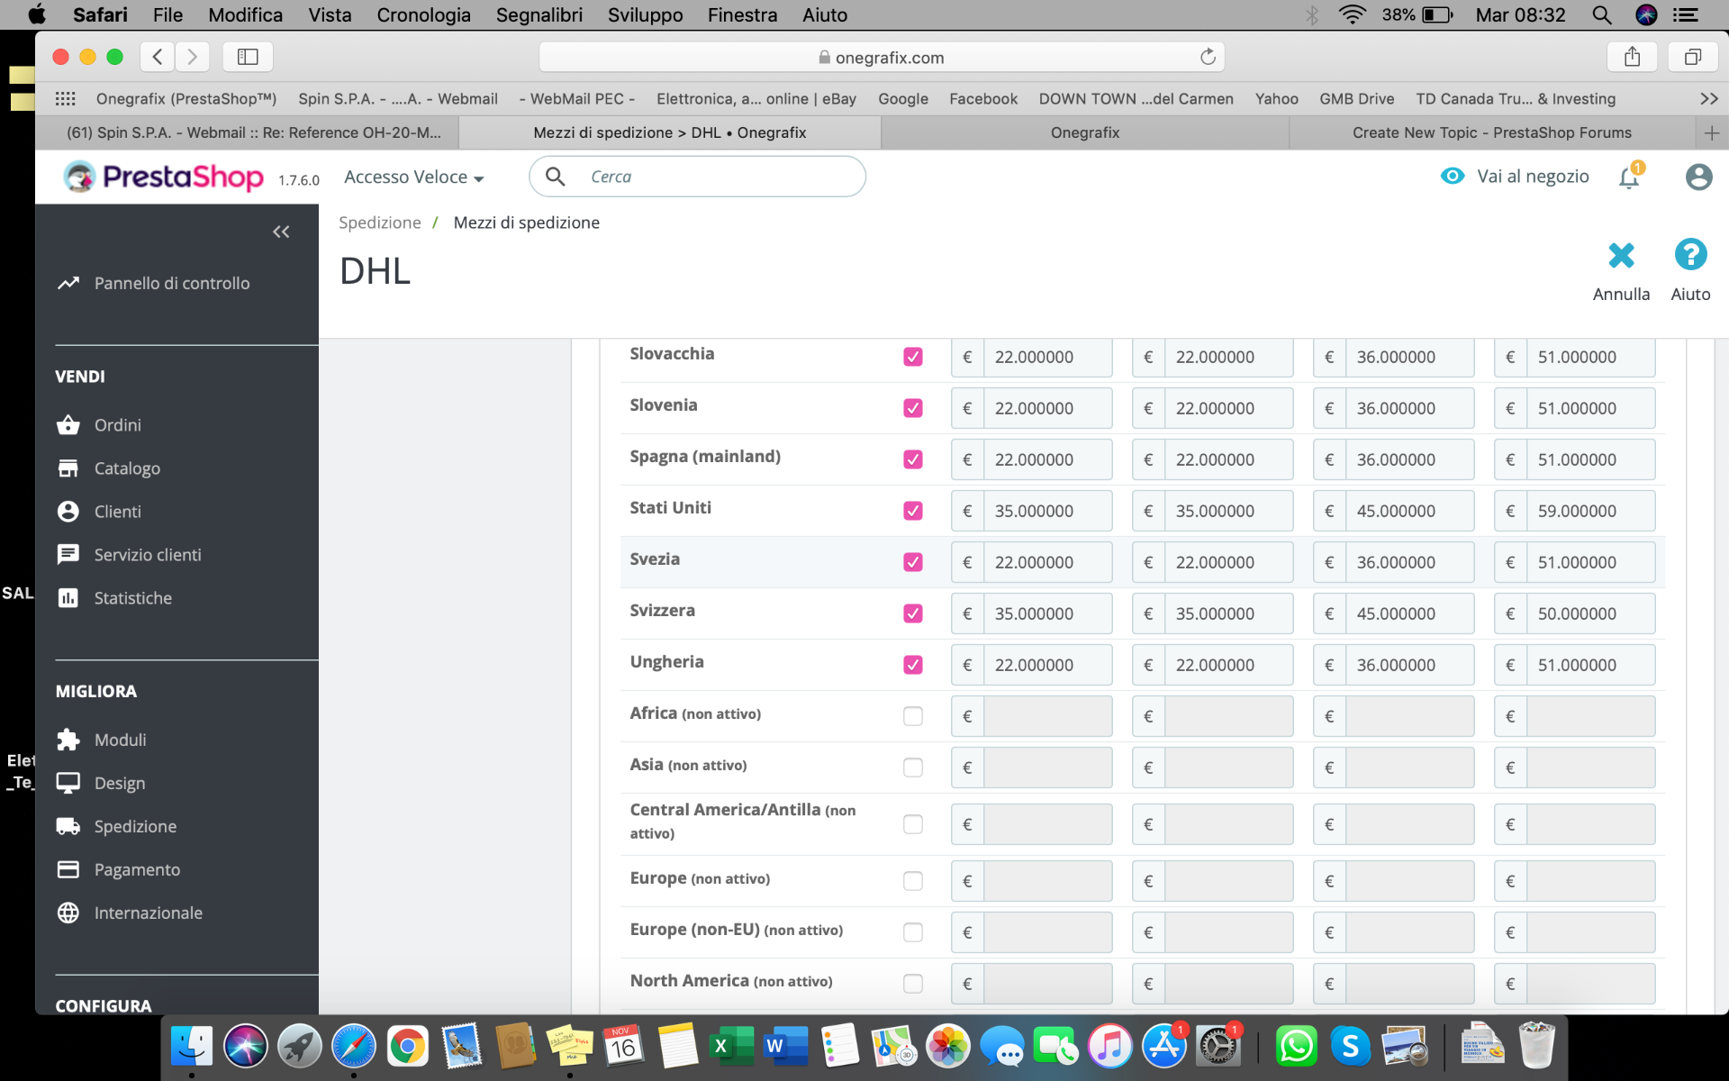Enable the Africa zone checkbox
1729x1081 pixels.
(x=912, y=716)
